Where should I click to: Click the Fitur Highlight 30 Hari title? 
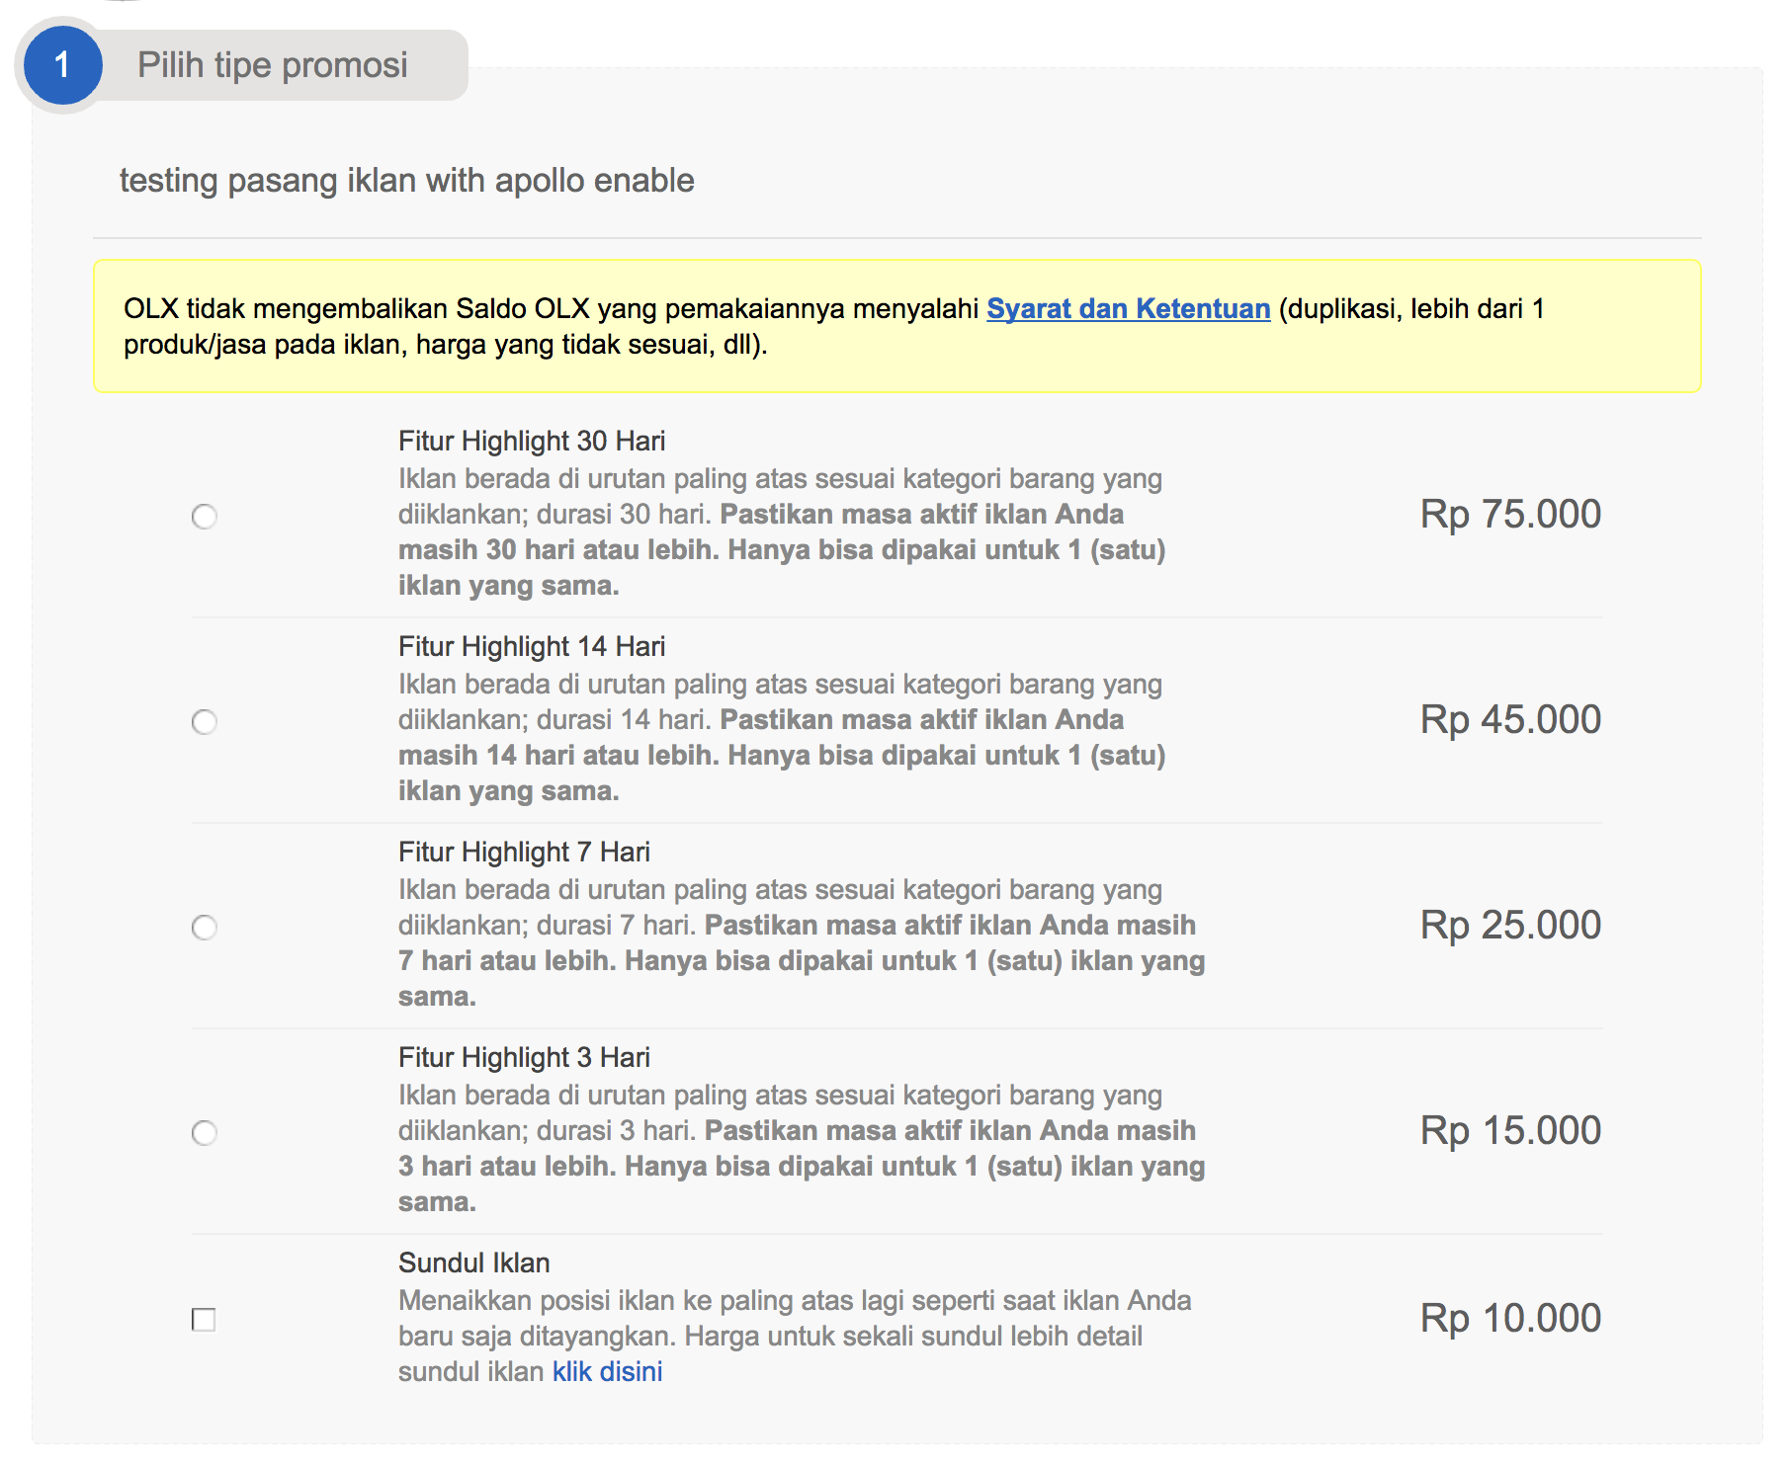click(532, 441)
